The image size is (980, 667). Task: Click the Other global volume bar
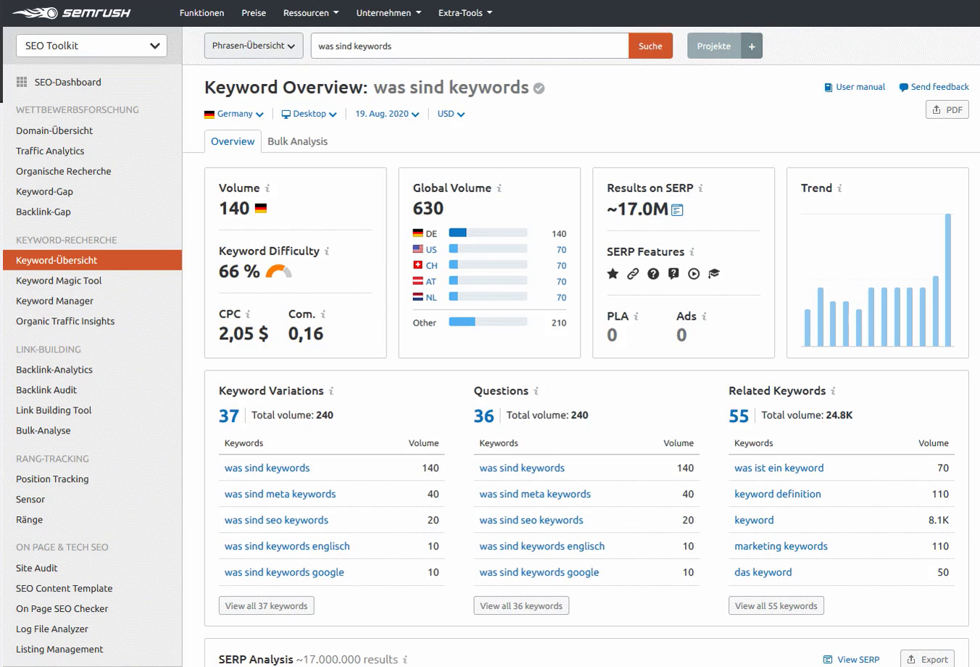click(488, 322)
